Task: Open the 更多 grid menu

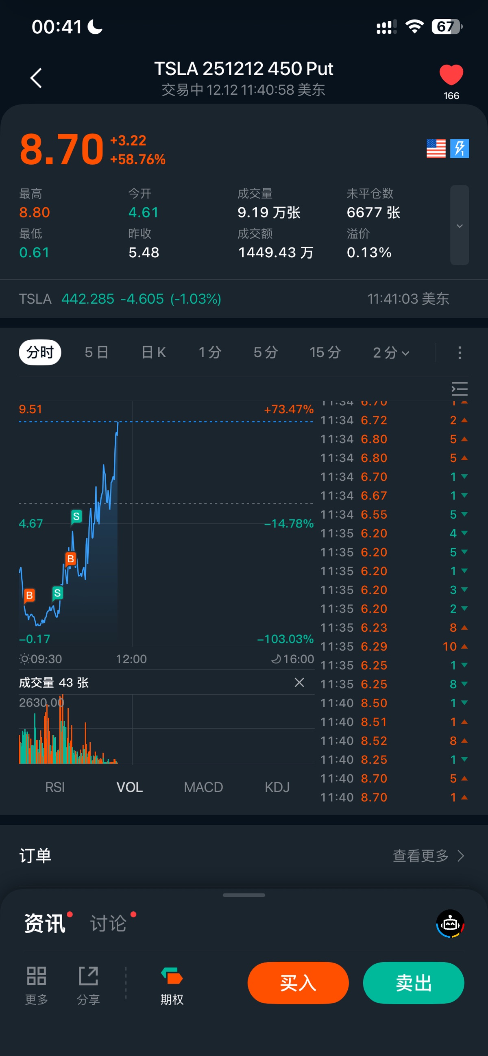Action: (x=37, y=984)
